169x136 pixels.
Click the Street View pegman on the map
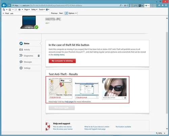coord(52,81)
